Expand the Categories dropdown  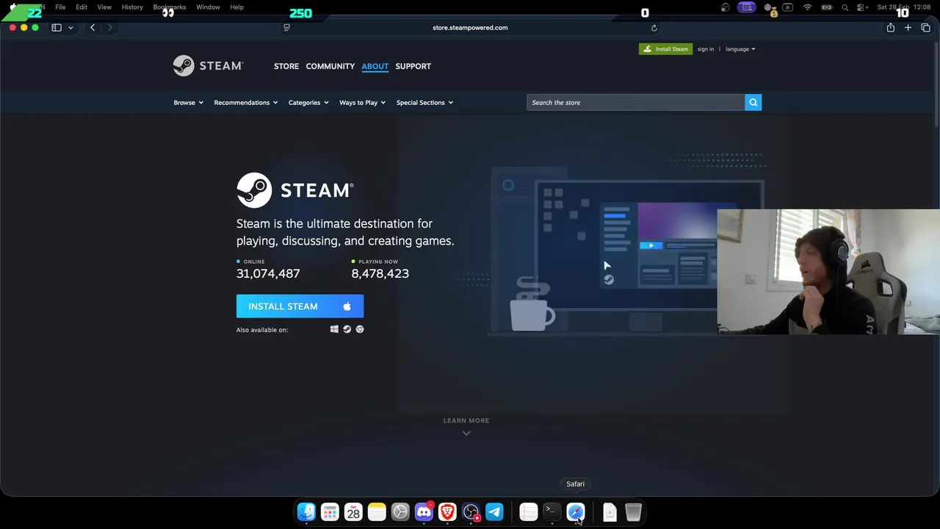[308, 102]
